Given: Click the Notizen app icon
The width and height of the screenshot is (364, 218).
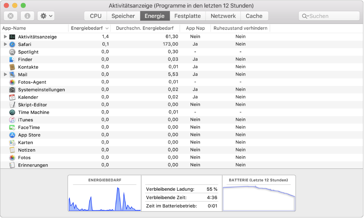Looking at the screenshot, I should coord(12,150).
